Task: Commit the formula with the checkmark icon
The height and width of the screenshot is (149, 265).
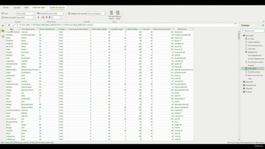Action: click(x=14, y=25)
